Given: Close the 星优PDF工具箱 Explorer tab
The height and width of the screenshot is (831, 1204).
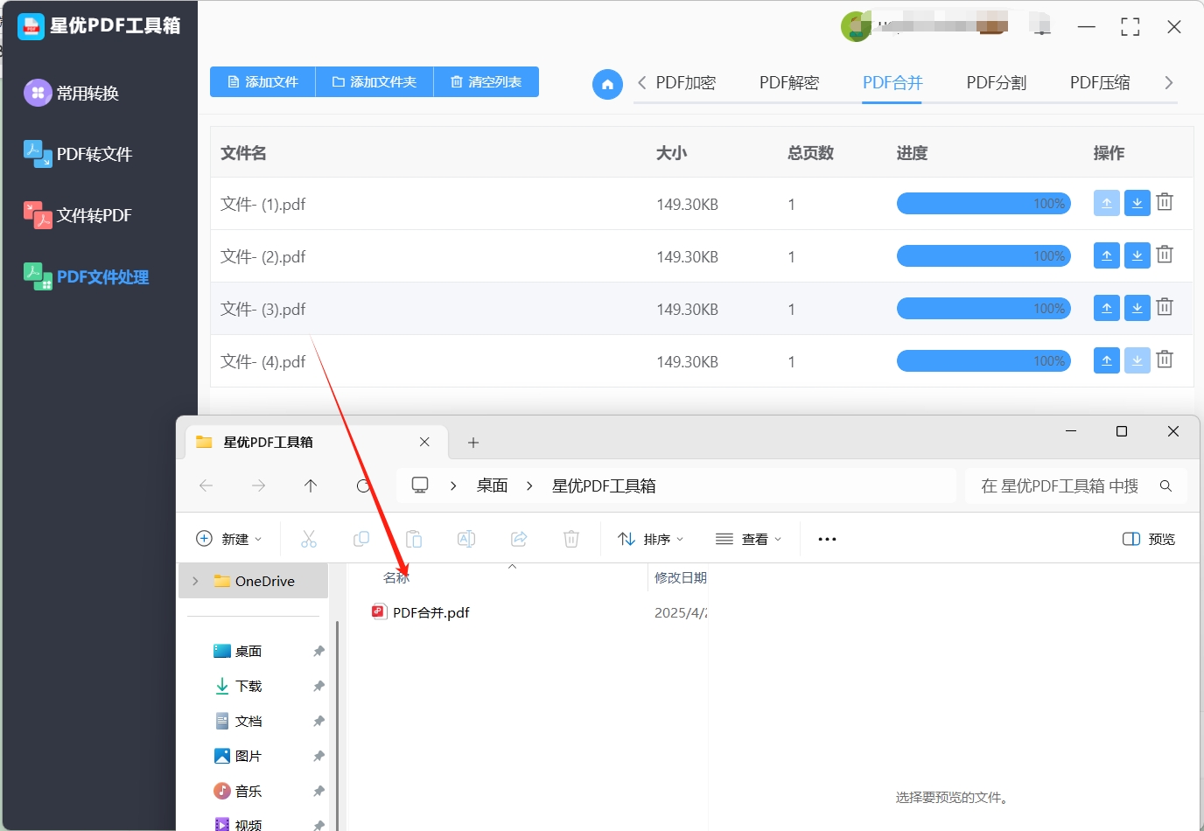Looking at the screenshot, I should [424, 442].
